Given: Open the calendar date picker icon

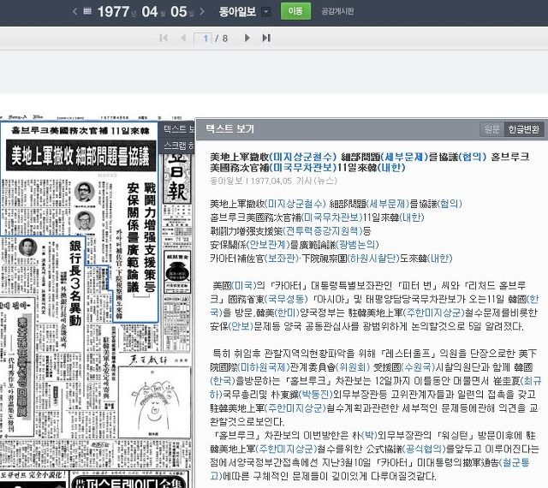Looking at the screenshot, I should [87, 11].
